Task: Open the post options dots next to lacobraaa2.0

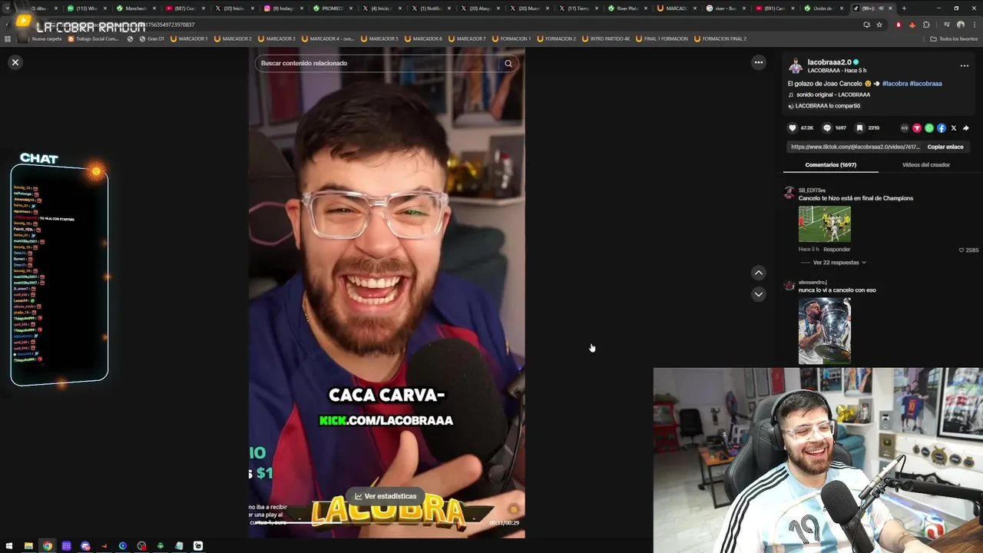Action: [964, 66]
